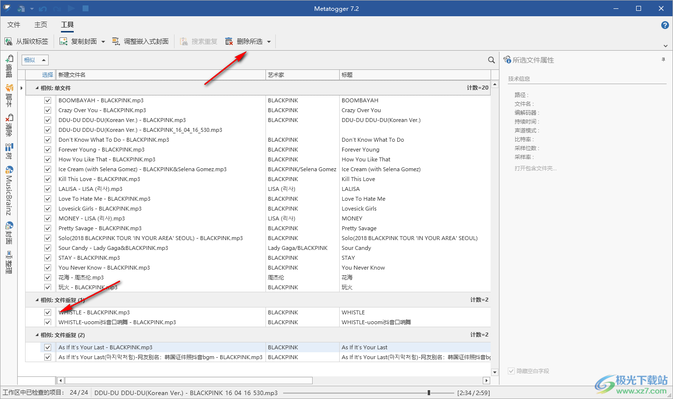This screenshot has width=673, height=399.
Task: Collapse the 相似: 文件重复 (1) group
Action: coord(36,300)
